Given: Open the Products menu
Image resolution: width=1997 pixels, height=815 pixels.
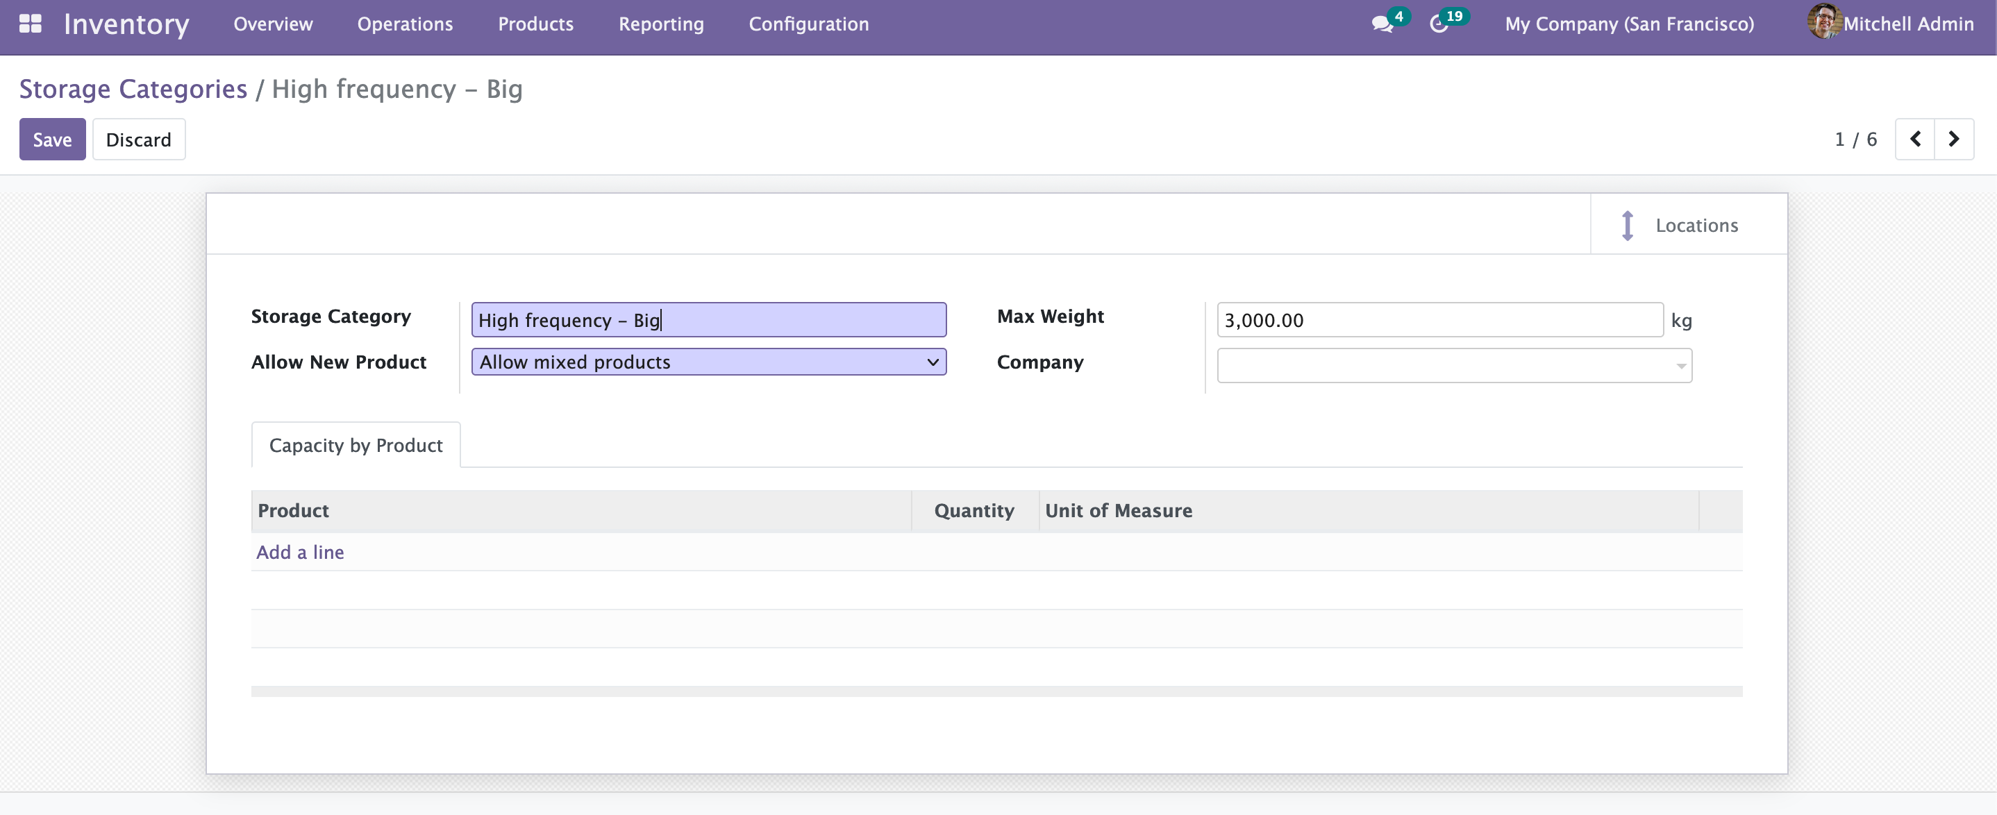Looking at the screenshot, I should 535,24.
